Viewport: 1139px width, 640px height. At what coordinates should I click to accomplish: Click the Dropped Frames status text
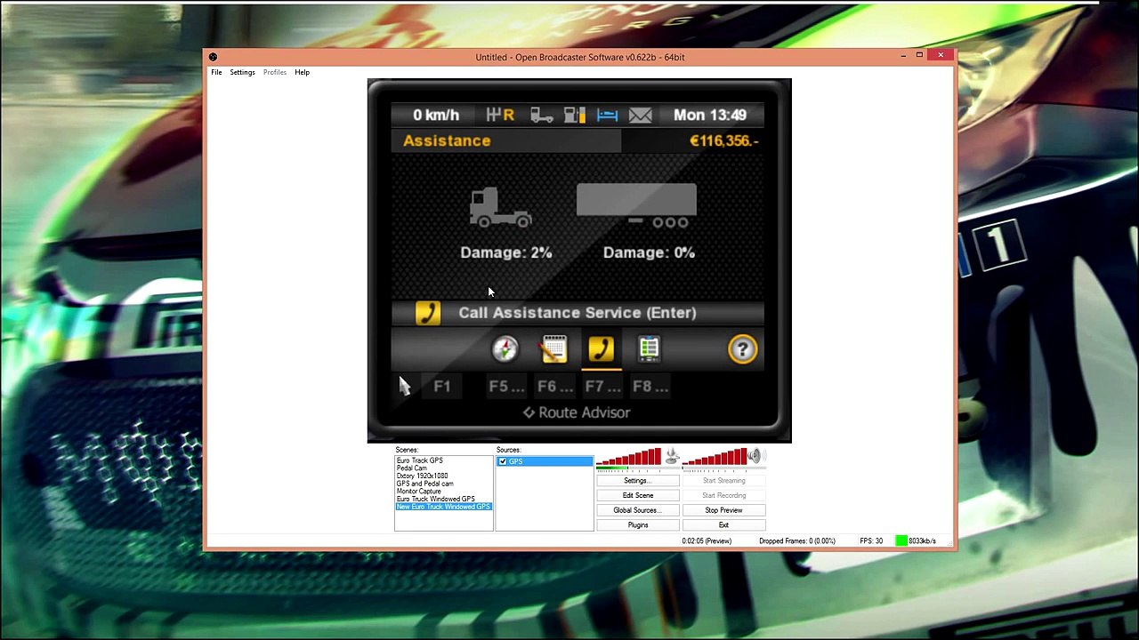[x=797, y=541]
